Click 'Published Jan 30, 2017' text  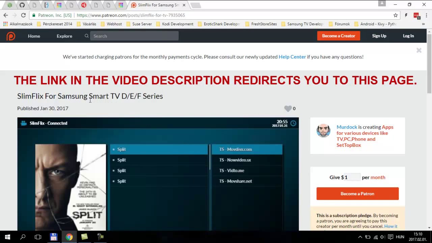(43, 108)
